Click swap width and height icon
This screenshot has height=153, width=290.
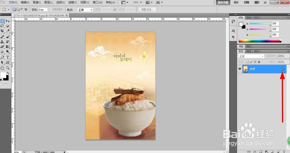click(x=115, y=10)
